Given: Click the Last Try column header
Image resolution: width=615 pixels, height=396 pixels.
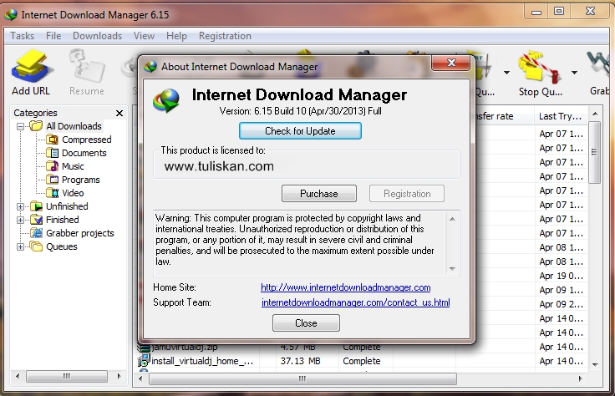Looking at the screenshot, I should coord(560,116).
